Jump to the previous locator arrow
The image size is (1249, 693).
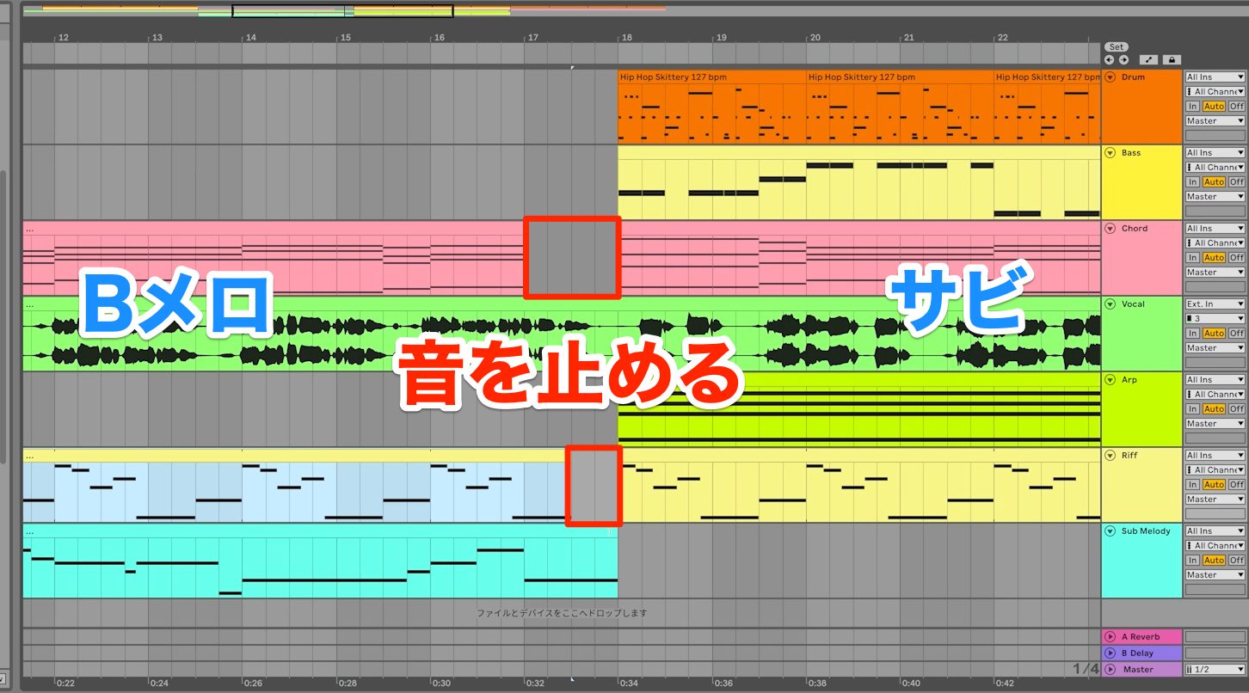pyautogui.click(x=1110, y=60)
